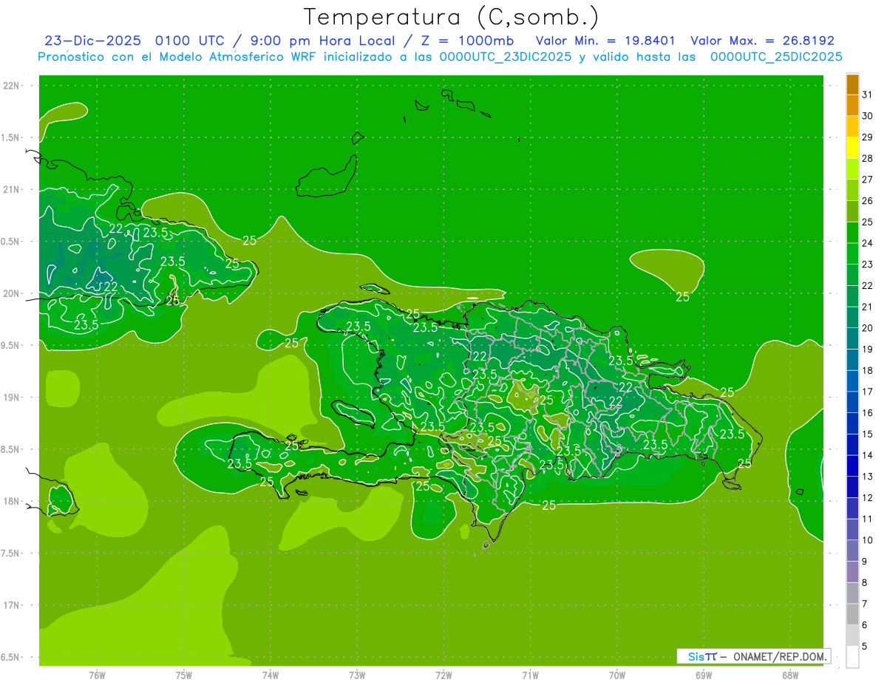This screenshot has height=685, width=887.
Task: Click the 68W longitude axis label
Action: coord(790,675)
